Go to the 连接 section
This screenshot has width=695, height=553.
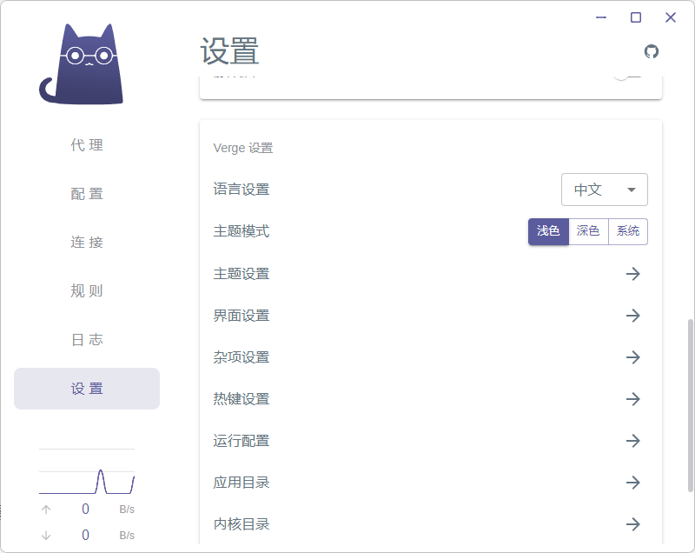[x=86, y=243]
